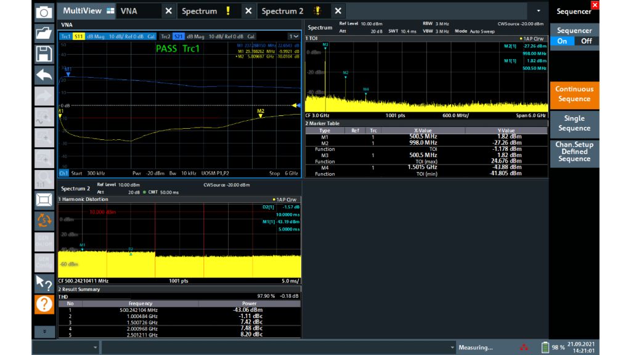Open the VNA channel number dropdown
The image size is (631, 355).
click(x=295, y=36)
